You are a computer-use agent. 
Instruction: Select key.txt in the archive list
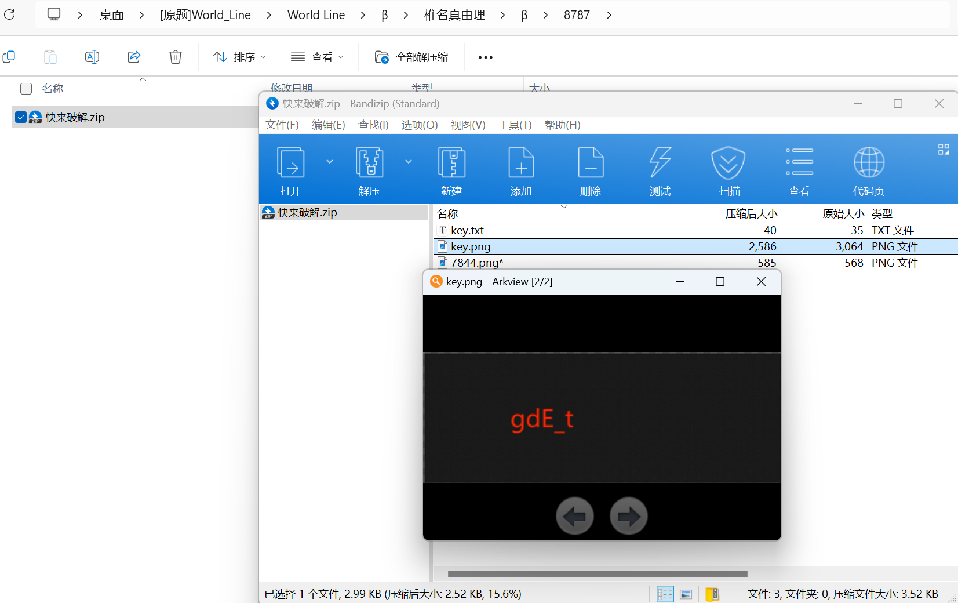pos(695,230)
